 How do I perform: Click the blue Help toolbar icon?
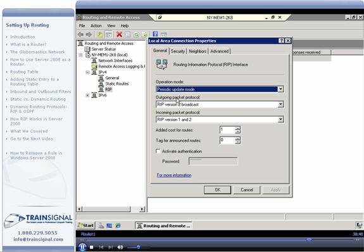point(155,34)
